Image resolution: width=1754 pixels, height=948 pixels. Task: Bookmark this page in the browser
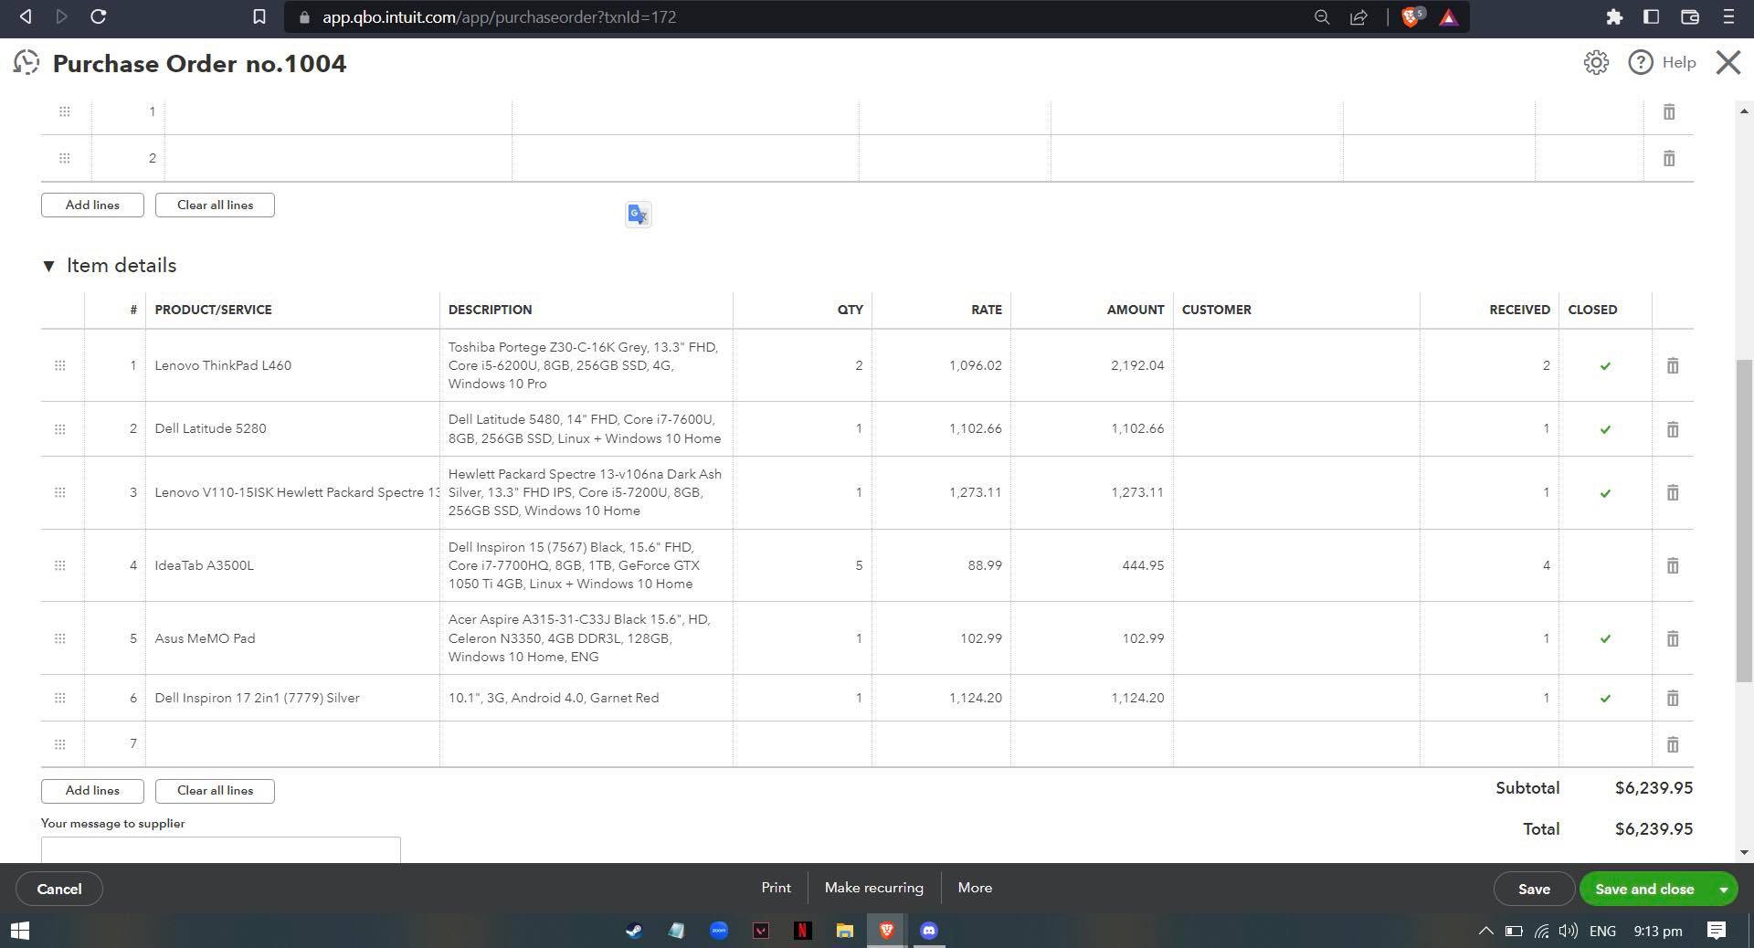point(259,16)
